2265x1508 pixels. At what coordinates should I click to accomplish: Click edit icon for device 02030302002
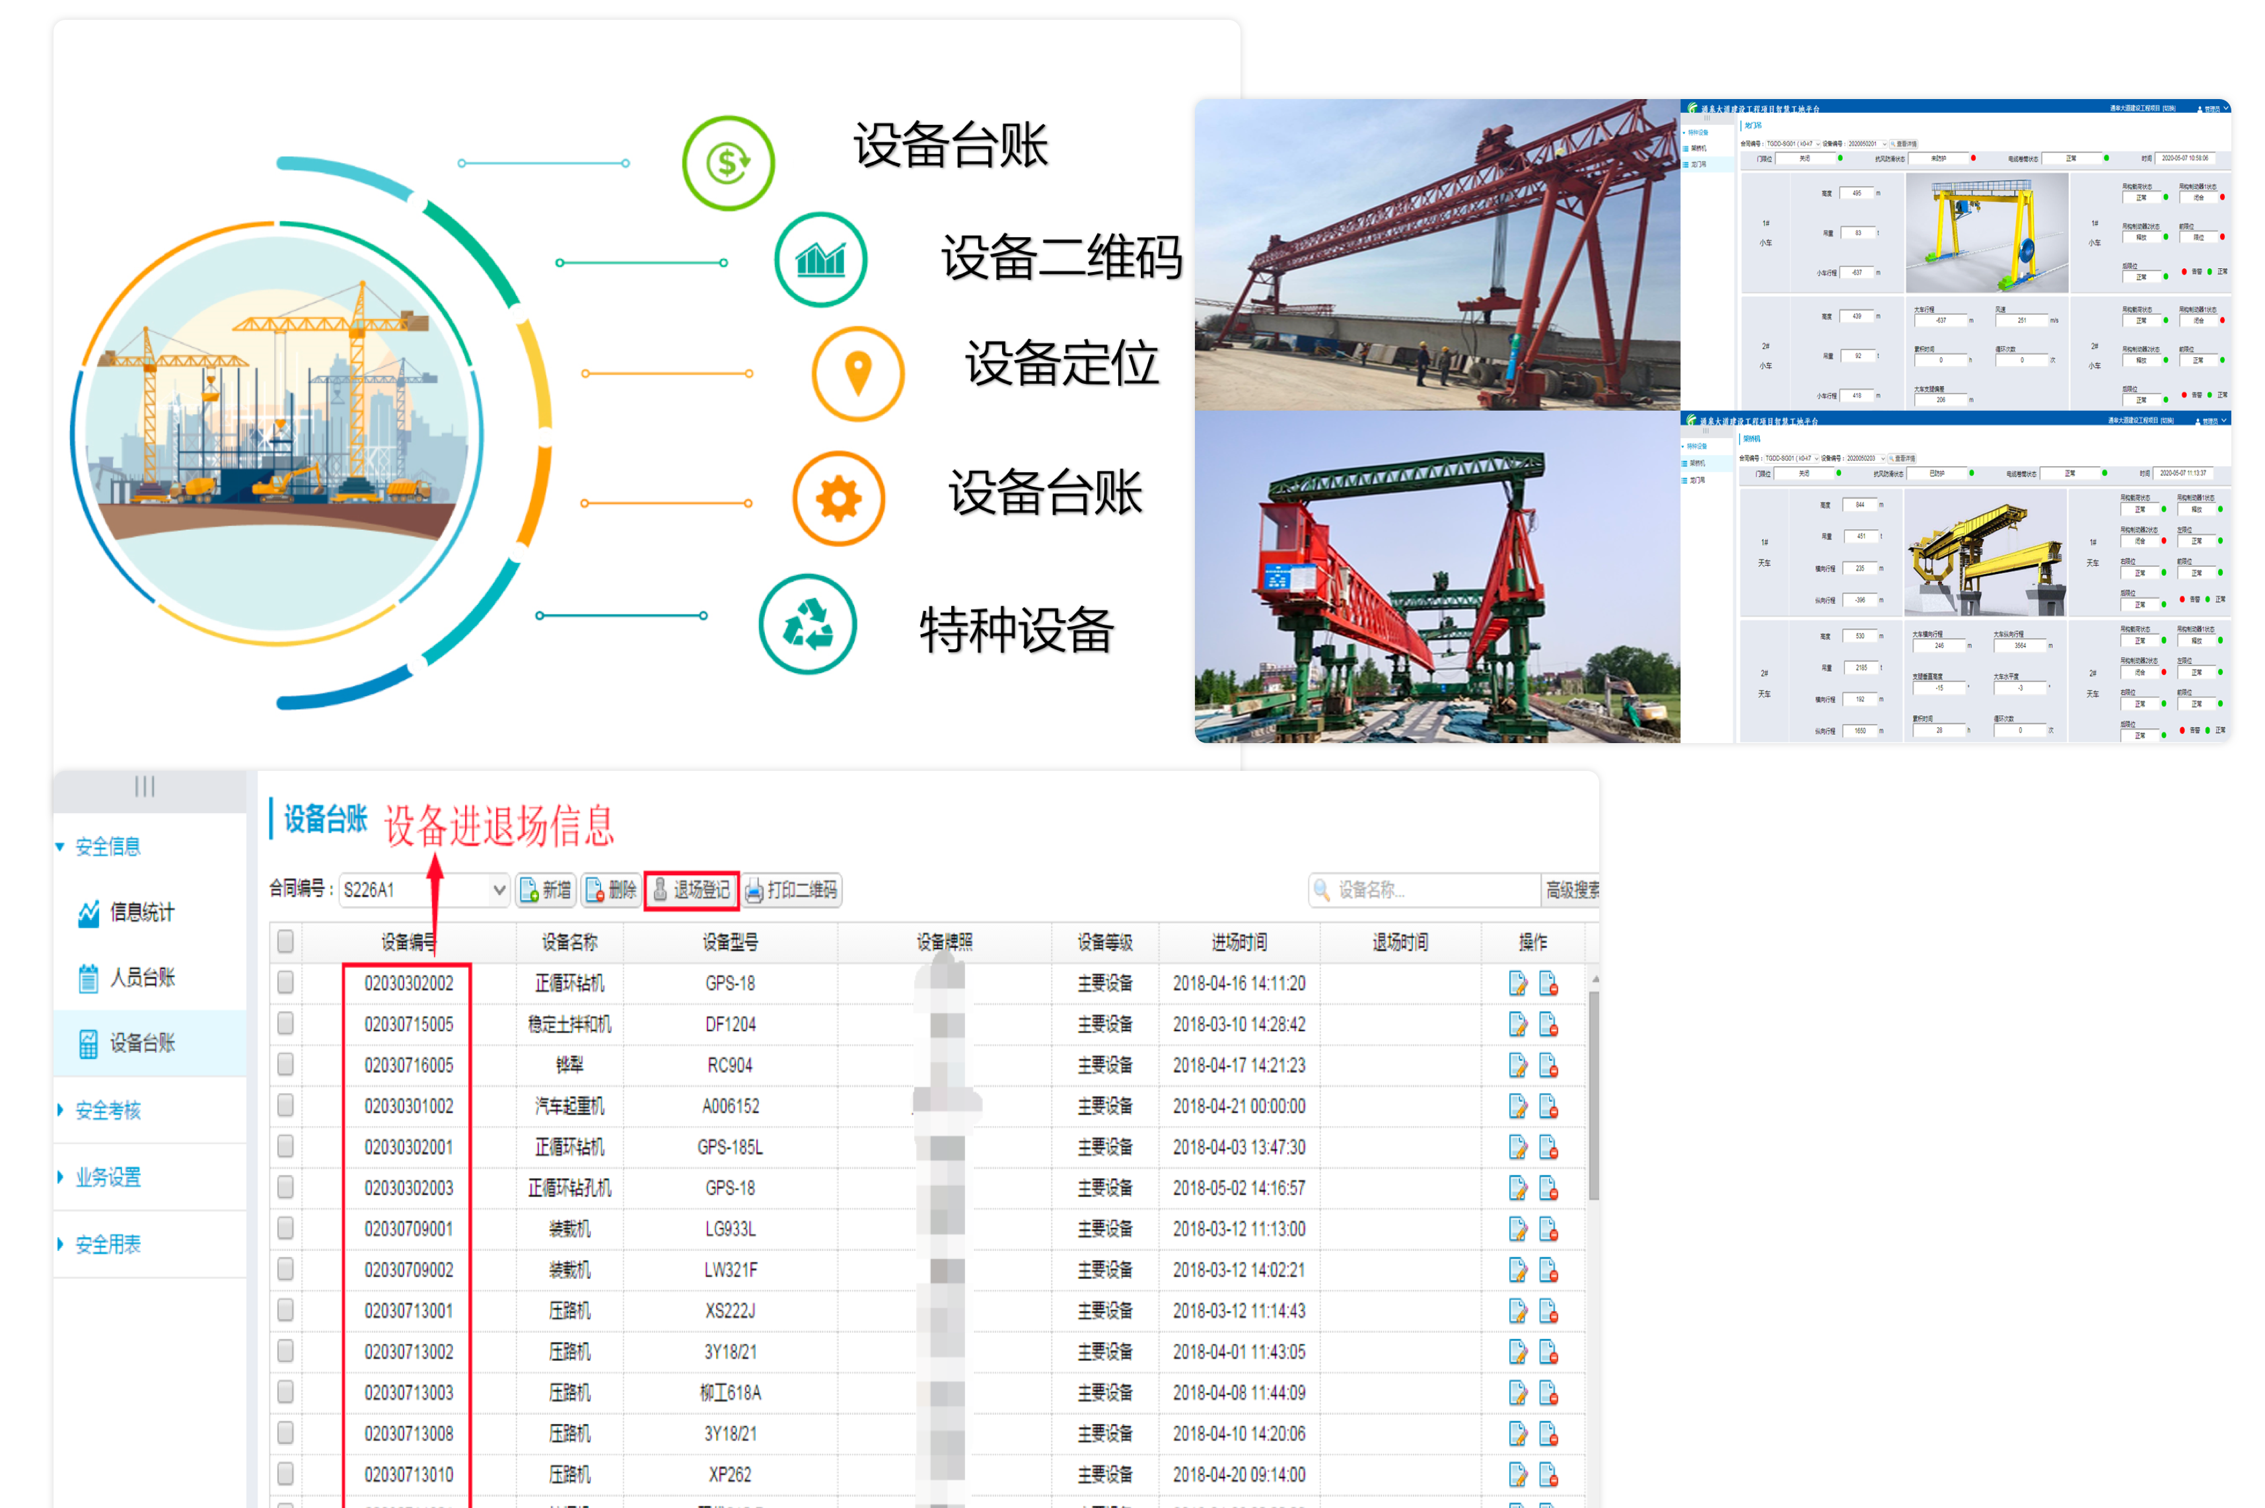pos(1517,983)
